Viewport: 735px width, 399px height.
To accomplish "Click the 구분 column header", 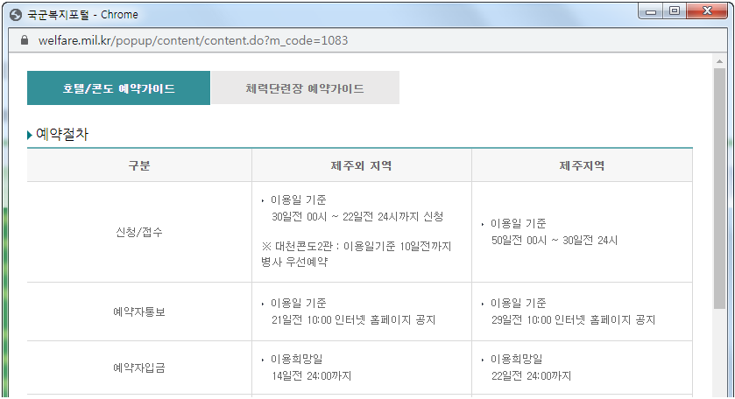I will [x=139, y=165].
